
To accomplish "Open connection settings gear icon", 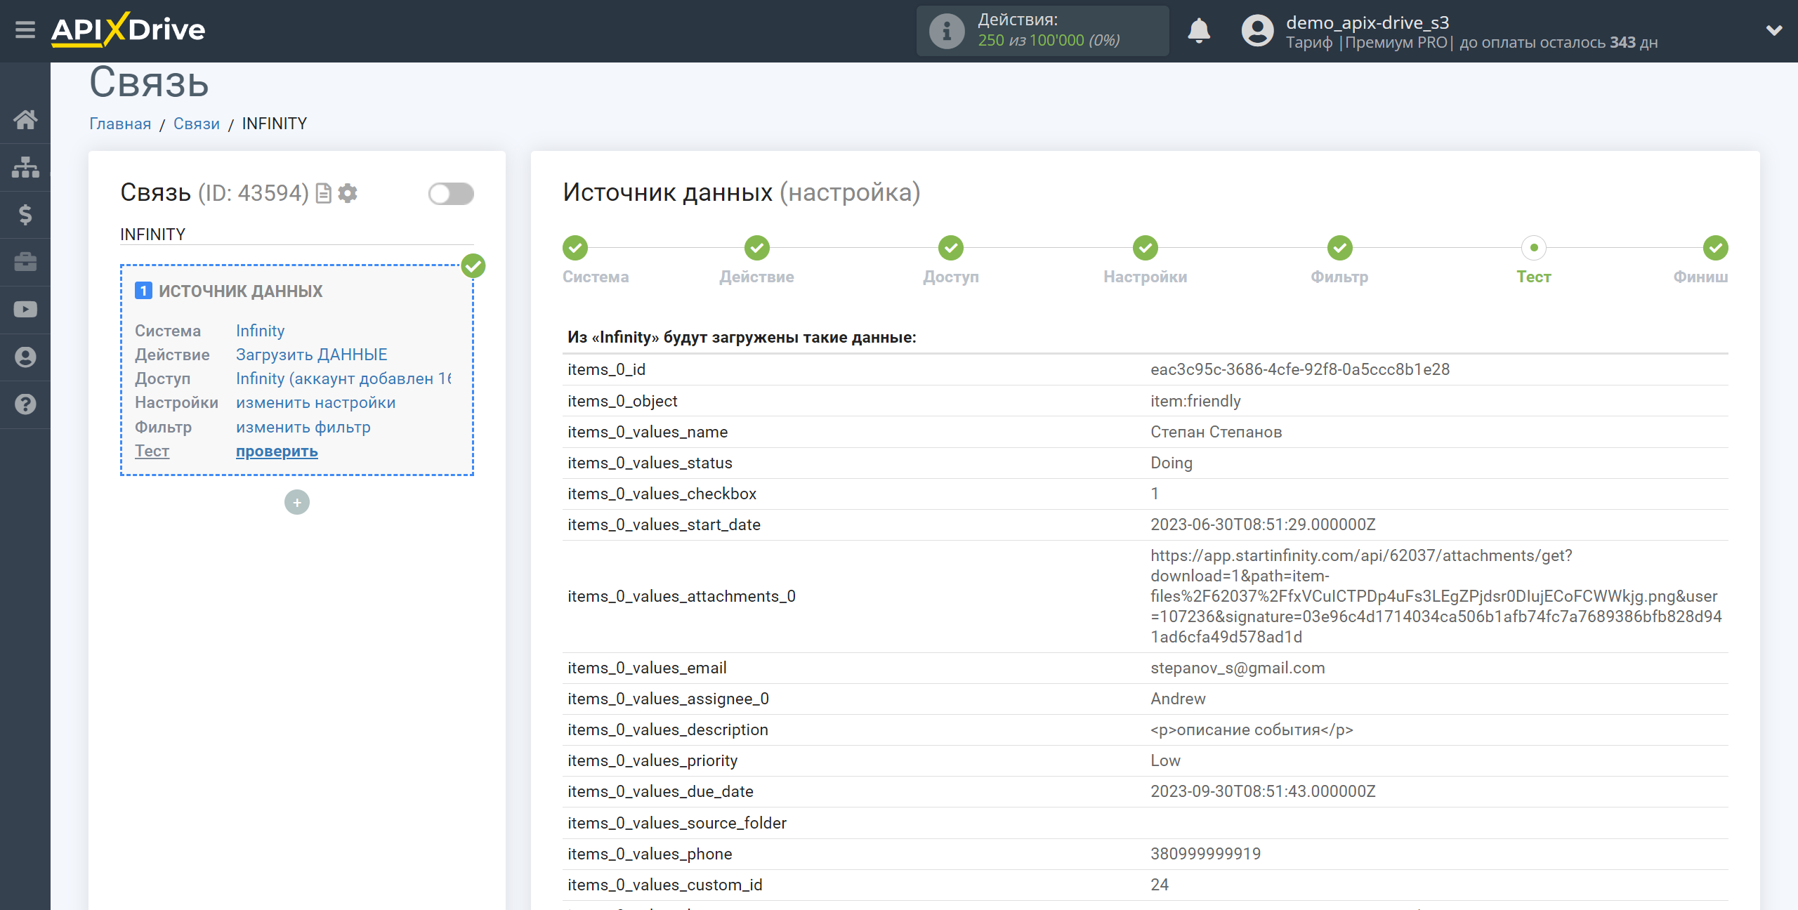I will (x=348, y=193).
